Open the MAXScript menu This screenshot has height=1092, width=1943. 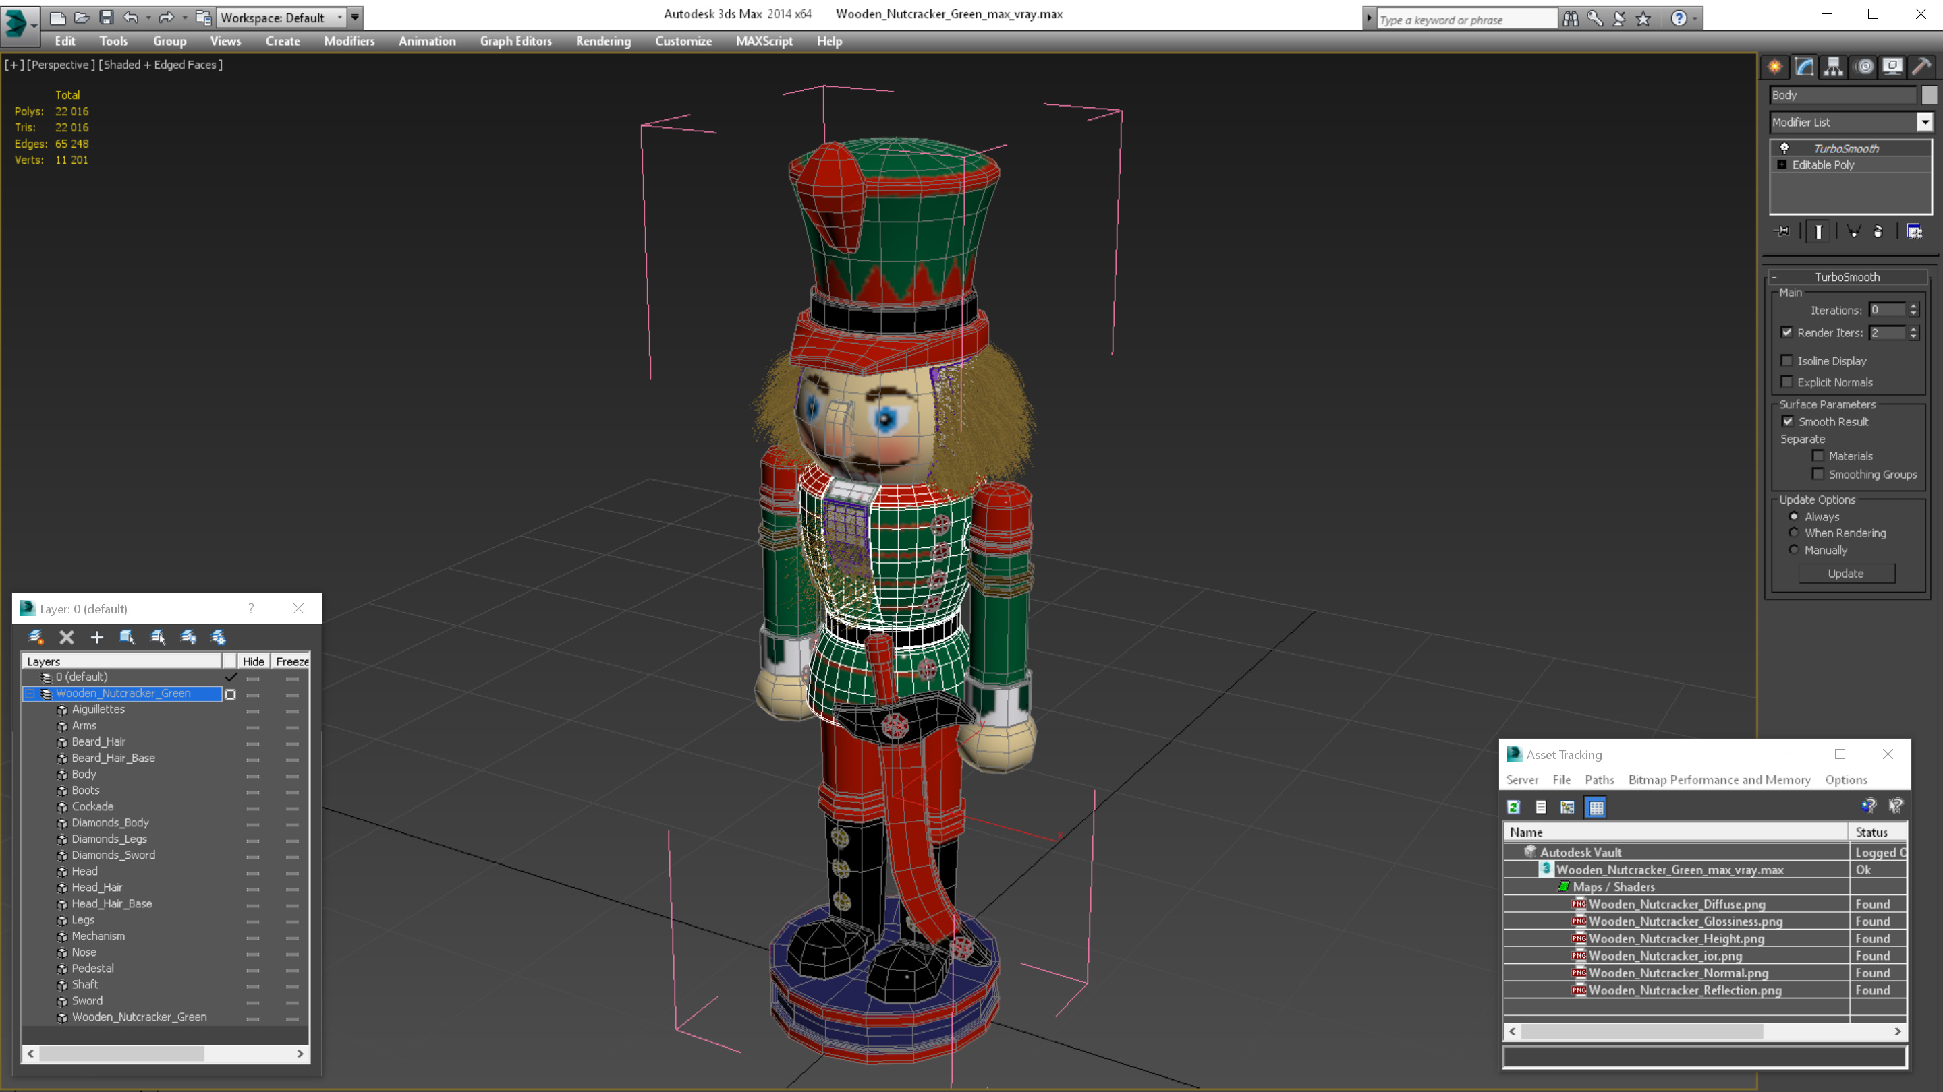tap(764, 41)
